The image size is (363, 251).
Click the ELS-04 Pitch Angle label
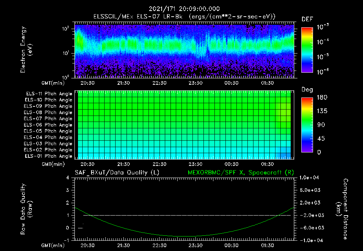(48, 137)
